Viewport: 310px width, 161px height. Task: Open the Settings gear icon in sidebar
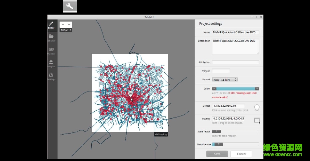pos(51,76)
